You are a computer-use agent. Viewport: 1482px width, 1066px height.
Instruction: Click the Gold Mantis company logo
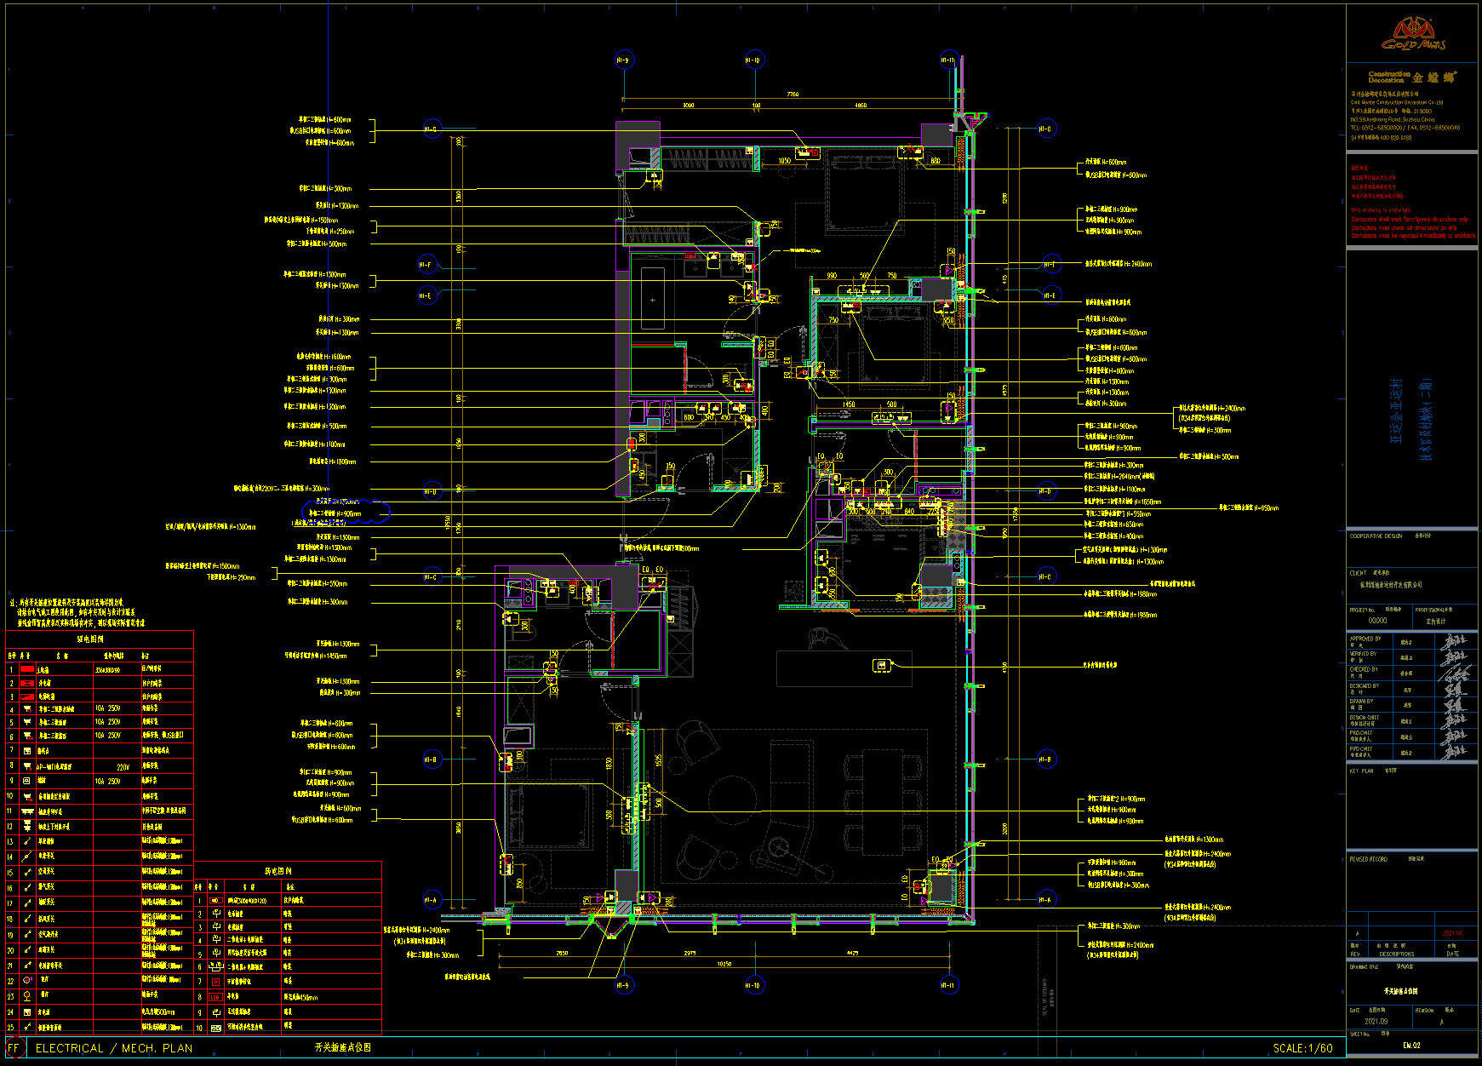(x=1413, y=35)
